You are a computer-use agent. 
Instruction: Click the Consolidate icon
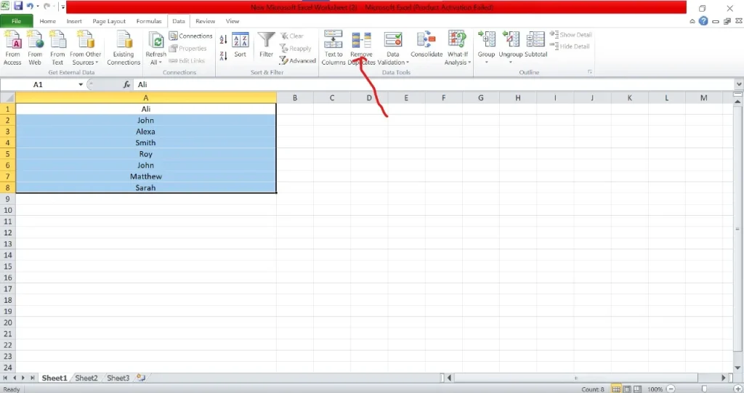[426, 41]
